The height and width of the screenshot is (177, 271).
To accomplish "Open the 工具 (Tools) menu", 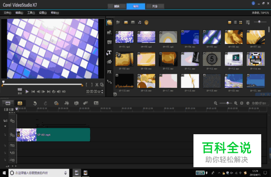I will pos(31,13).
